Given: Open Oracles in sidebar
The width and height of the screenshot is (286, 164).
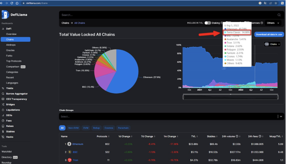Looking at the screenshot, I should click(10, 50).
